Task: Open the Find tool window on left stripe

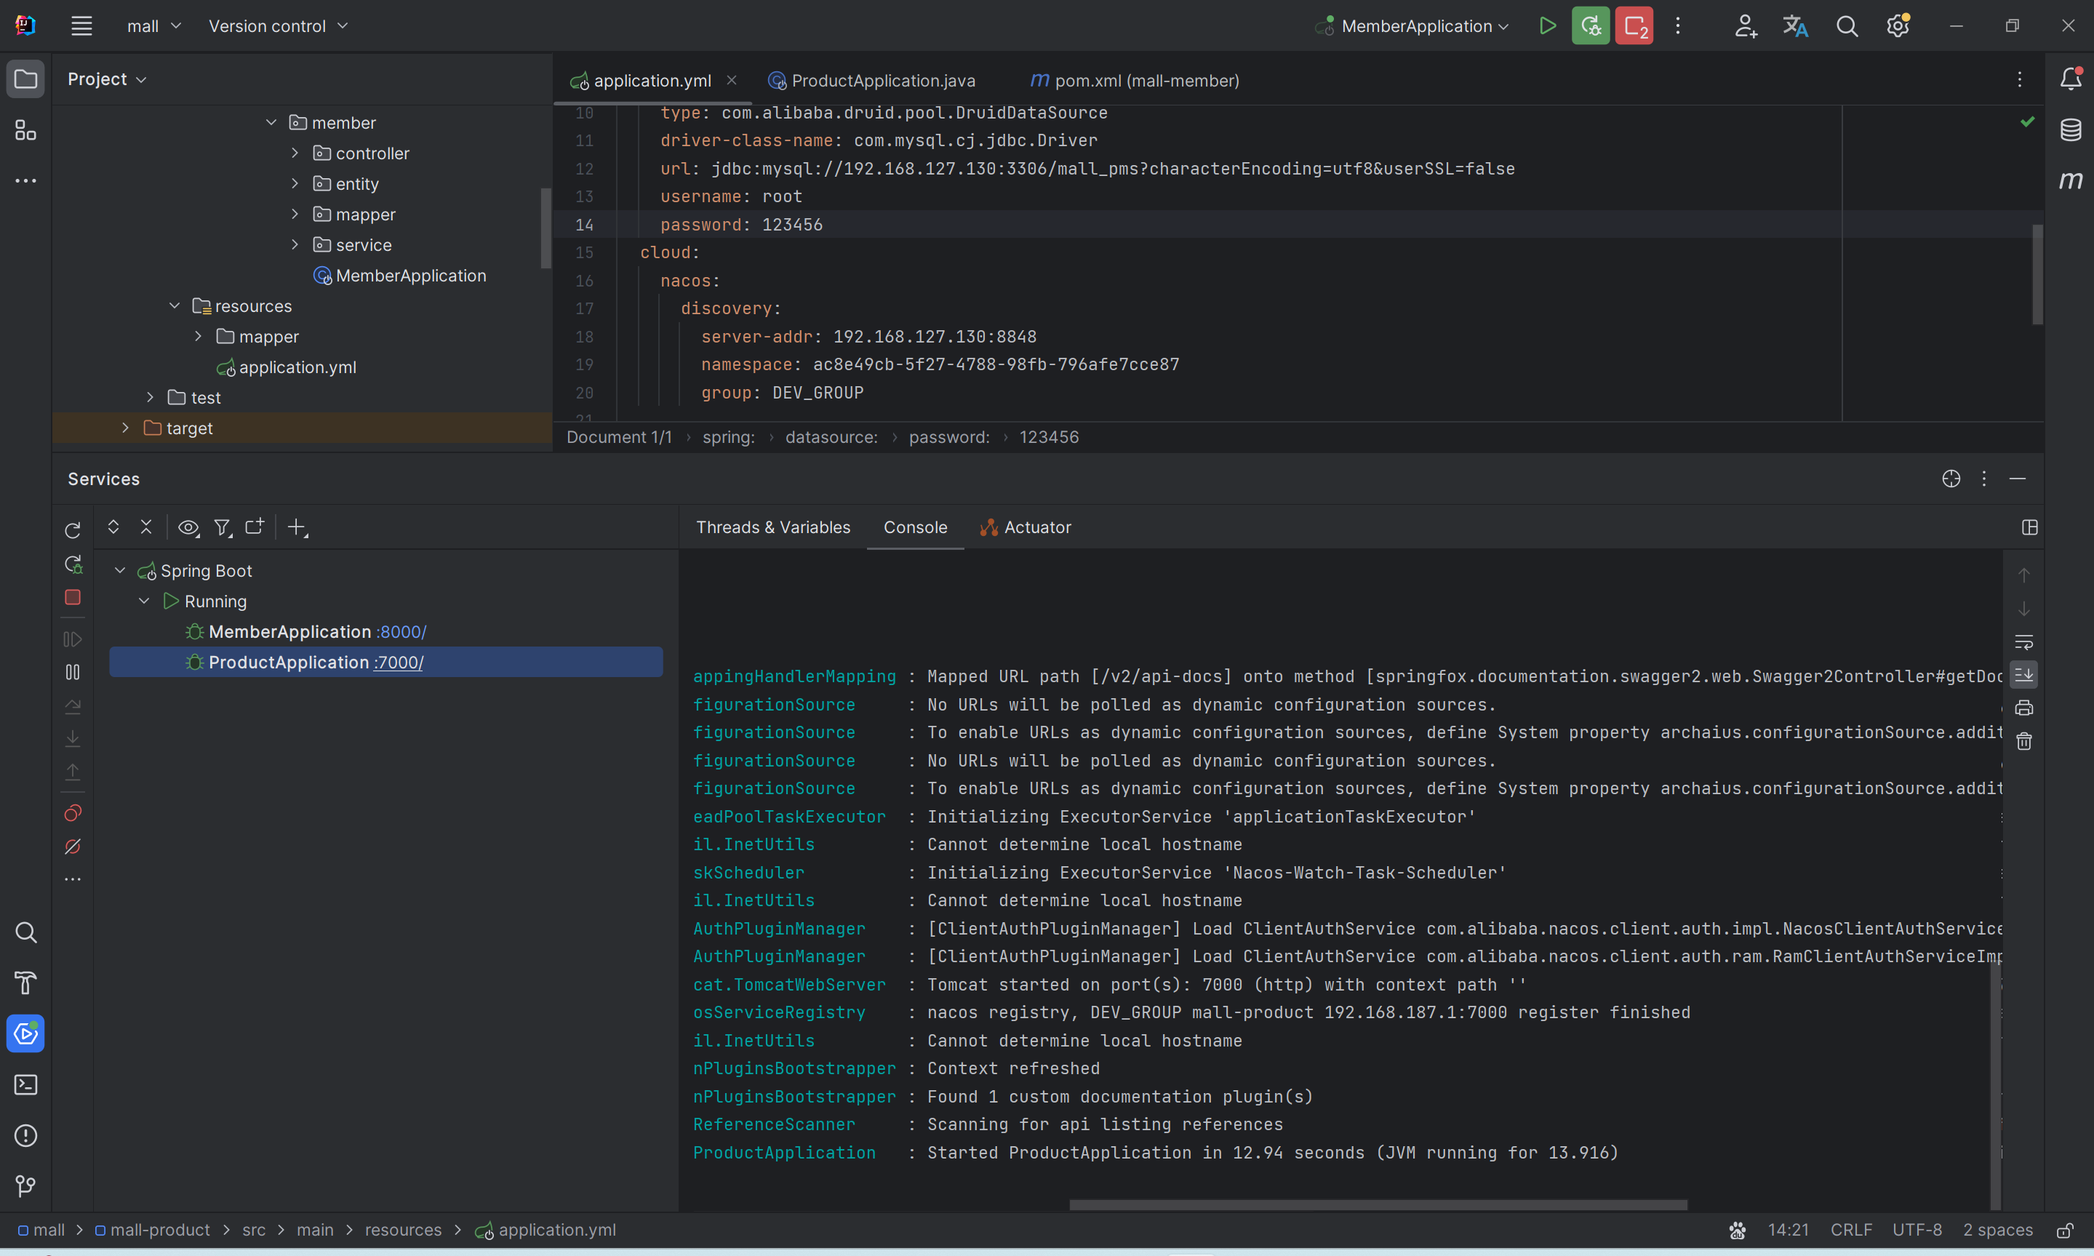Action: pos(25,932)
